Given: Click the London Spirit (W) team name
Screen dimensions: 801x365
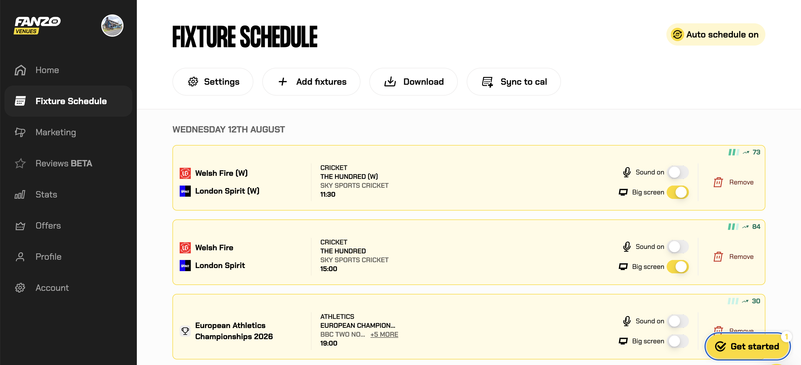Looking at the screenshot, I should click(x=227, y=191).
